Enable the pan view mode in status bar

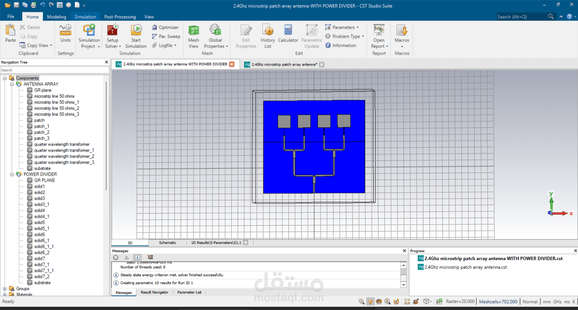[370, 301]
